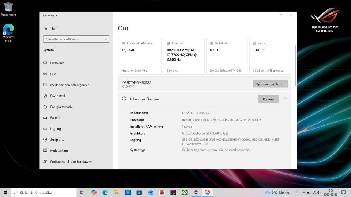The width and height of the screenshot is (351, 197).
Task: Open Task View in the taskbar
Action: (x=82, y=192)
